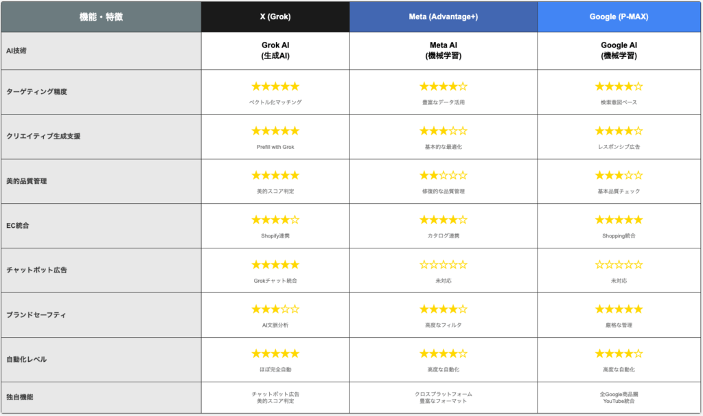Click the YouTube統合 text cell
This screenshot has width=703, height=416.
click(619, 401)
